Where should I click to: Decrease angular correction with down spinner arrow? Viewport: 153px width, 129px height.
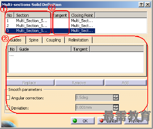pyautogui.click(x=116, y=99)
